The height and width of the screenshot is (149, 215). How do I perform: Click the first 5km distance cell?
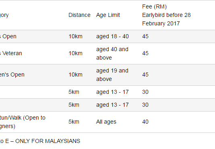pyautogui.click(x=74, y=92)
